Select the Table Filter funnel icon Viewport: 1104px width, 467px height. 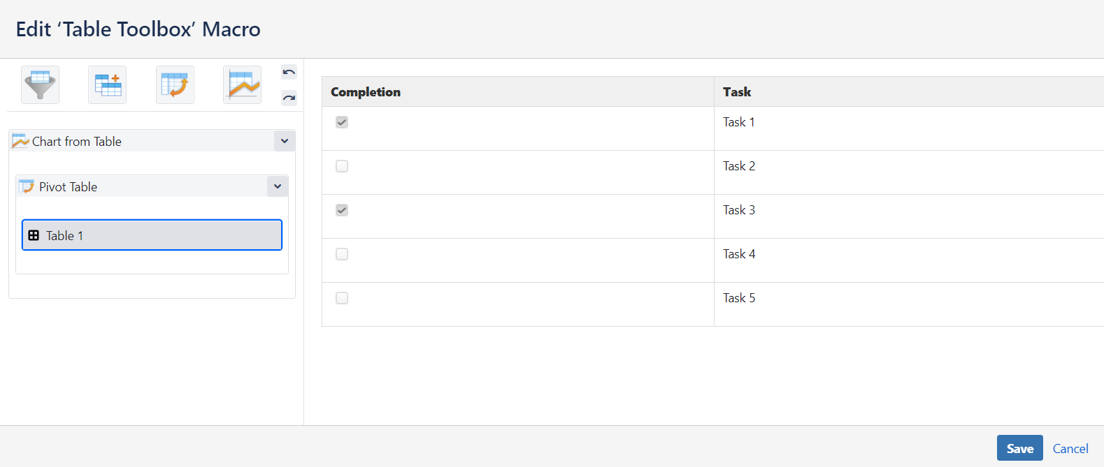point(40,84)
